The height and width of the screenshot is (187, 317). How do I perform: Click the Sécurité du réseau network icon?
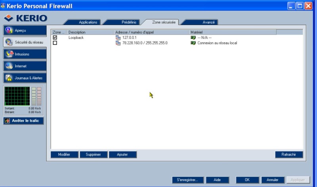tap(9, 42)
